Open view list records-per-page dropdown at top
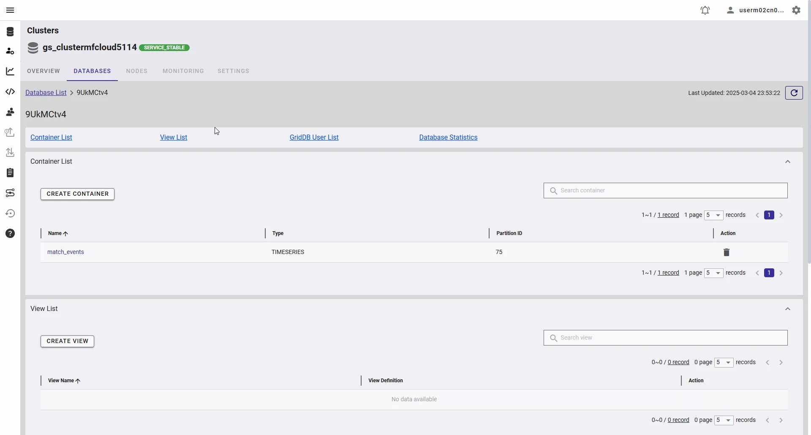The height and width of the screenshot is (435, 811). (723, 362)
